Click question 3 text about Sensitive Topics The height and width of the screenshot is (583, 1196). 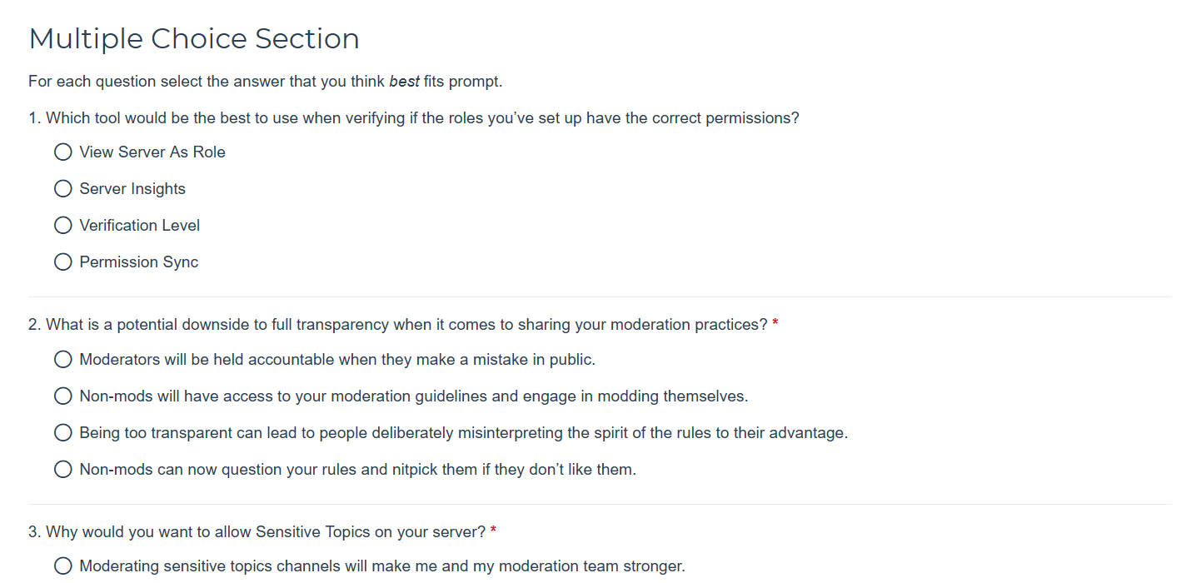(x=257, y=531)
